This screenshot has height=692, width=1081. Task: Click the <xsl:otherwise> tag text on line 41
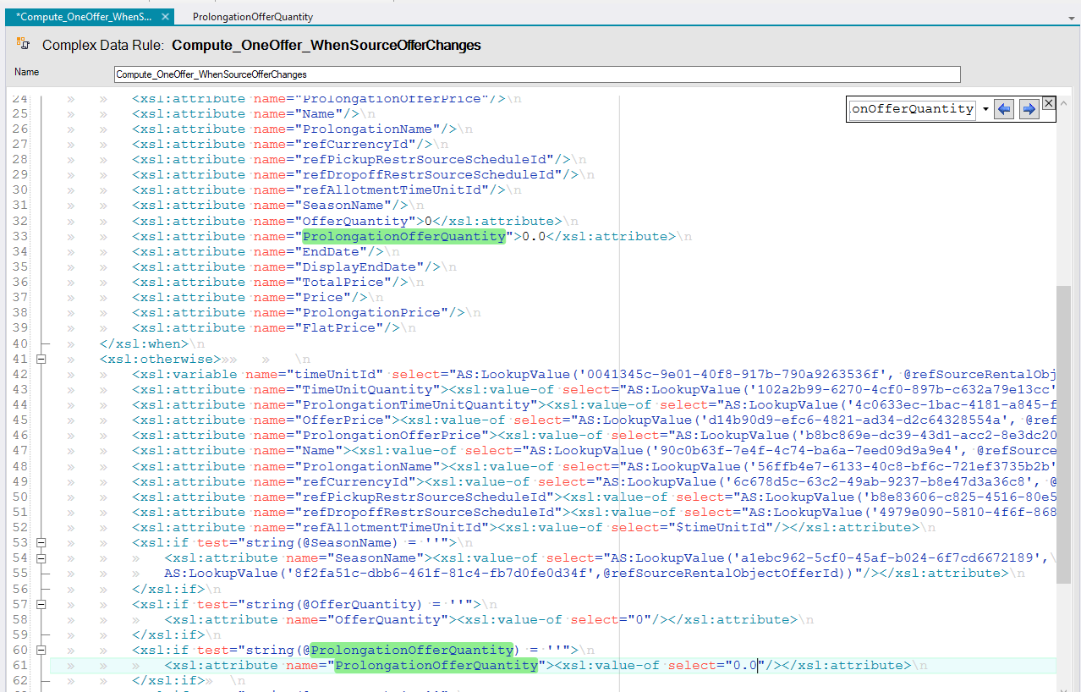point(161,359)
